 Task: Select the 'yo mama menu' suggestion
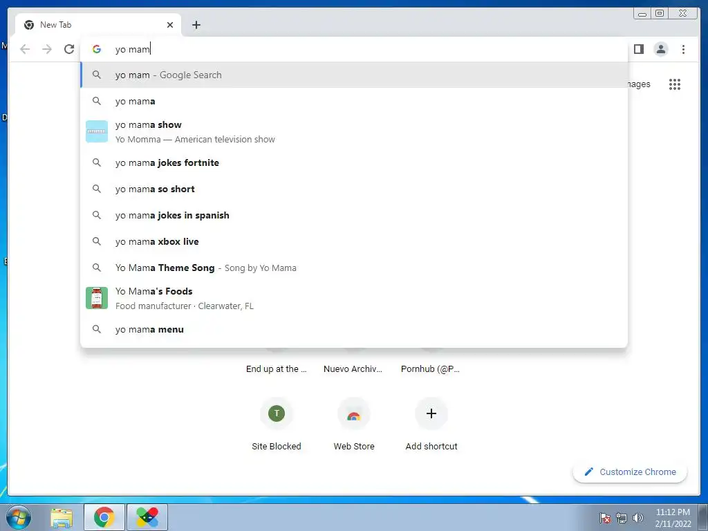pyautogui.click(x=354, y=329)
